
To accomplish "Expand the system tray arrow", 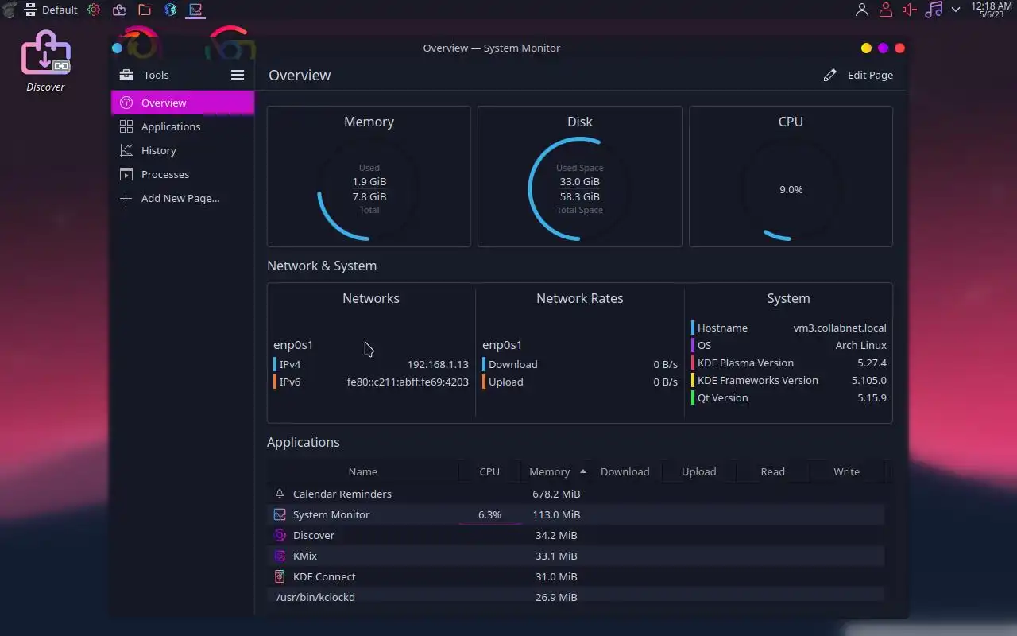I will pyautogui.click(x=956, y=10).
